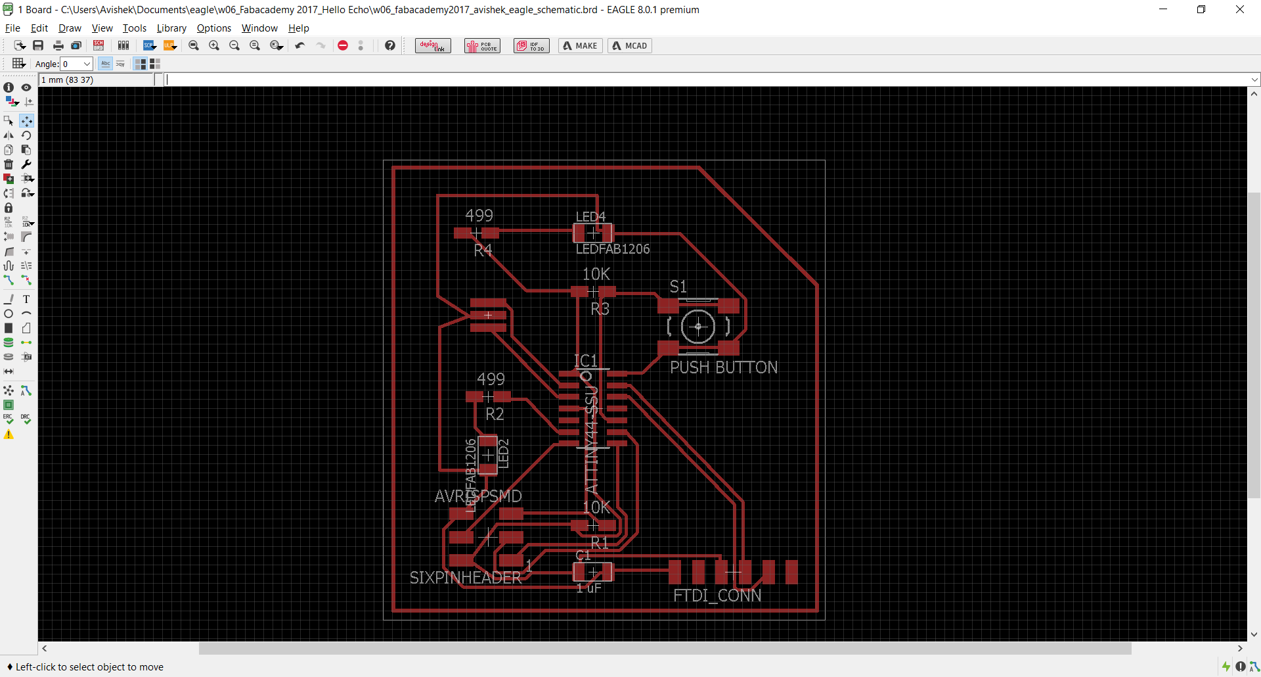
Task: Open the Edit menu
Action: click(39, 28)
